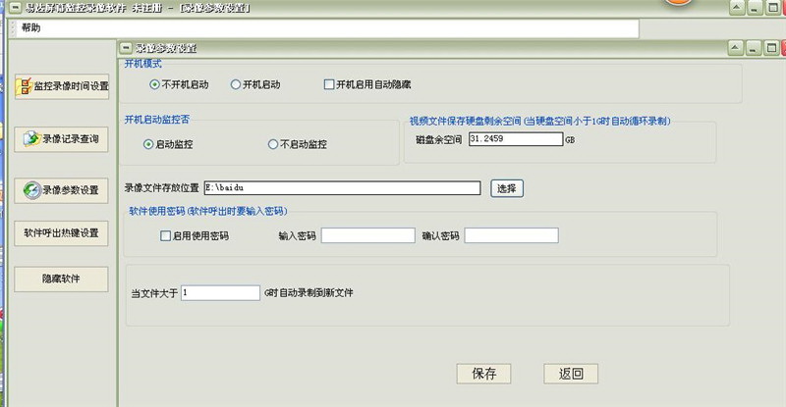The image size is (786, 407).
Task: Maximize the main application window
Action: click(773, 8)
